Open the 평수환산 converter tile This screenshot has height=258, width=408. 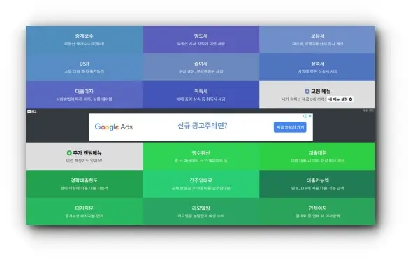(201, 156)
